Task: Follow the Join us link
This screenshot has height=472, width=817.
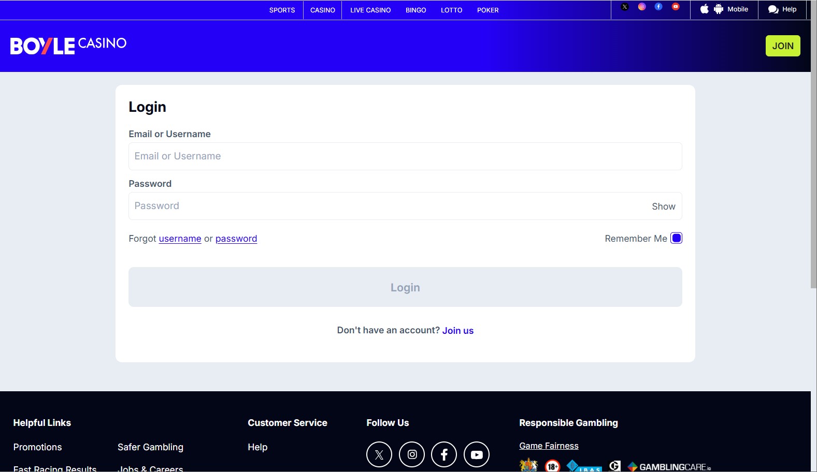Action: (458, 331)
